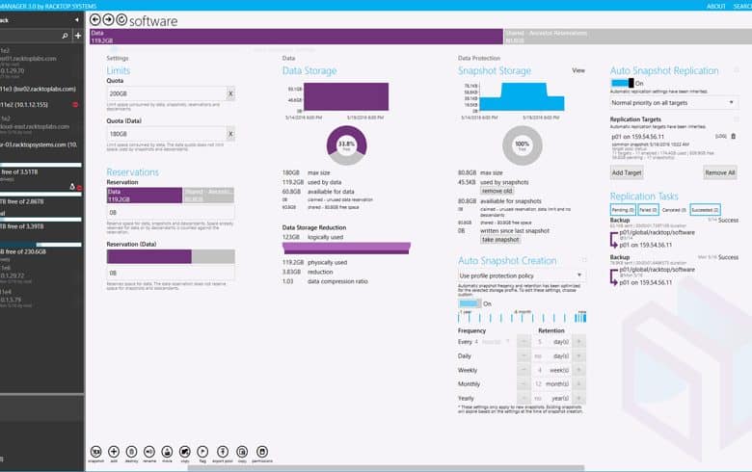752x472 pixels.
Task: Decrease Daily retention with minus button
Action: point(524,356)
